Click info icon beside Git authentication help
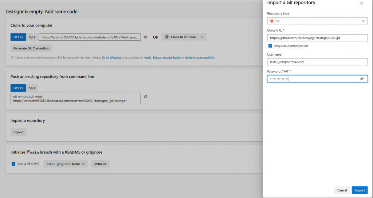 point(12,58)
